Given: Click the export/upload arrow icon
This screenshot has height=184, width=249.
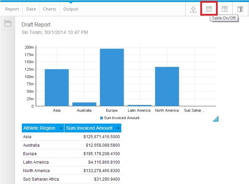Looking at the screenshot, I should pos(193,9).
